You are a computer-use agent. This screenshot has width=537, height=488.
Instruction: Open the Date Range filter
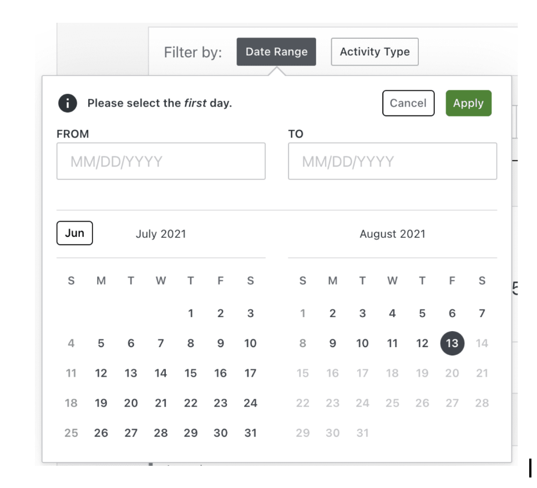point(276,52)
